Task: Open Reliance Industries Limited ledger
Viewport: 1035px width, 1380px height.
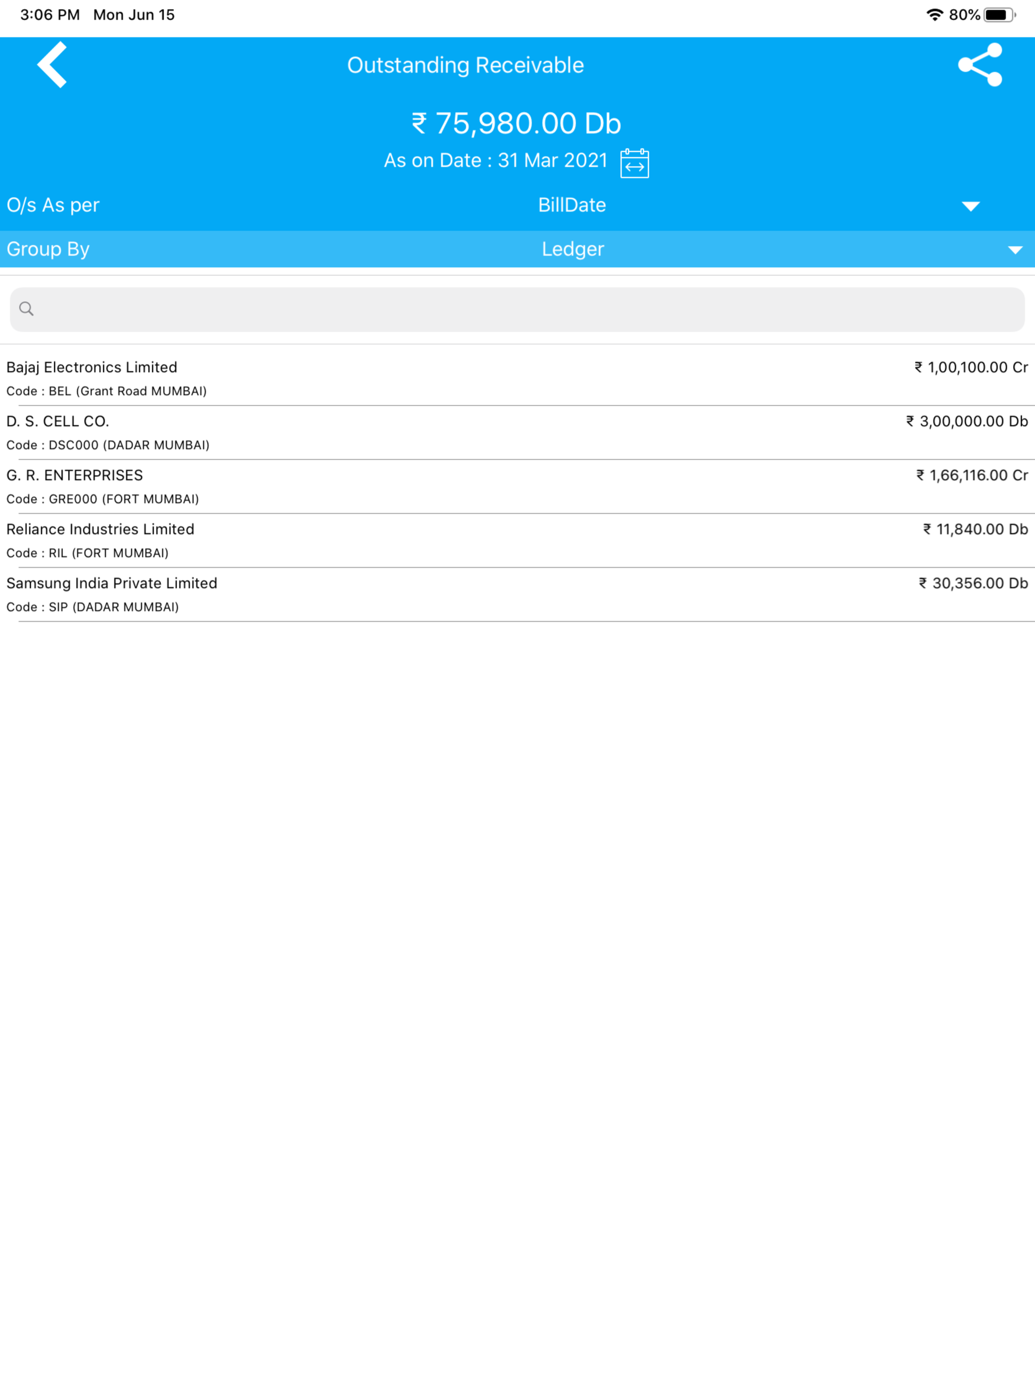Action: click(x=517, y=540)
